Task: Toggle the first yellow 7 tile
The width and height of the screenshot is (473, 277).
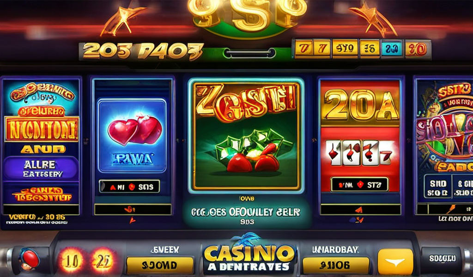Action: pyautogui.click(x=303, y=48)
